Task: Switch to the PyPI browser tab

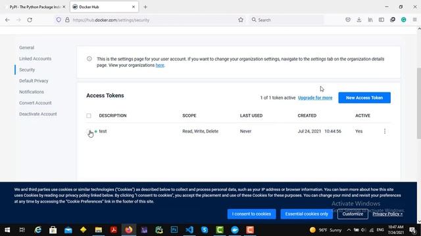Action: [35, 7]
